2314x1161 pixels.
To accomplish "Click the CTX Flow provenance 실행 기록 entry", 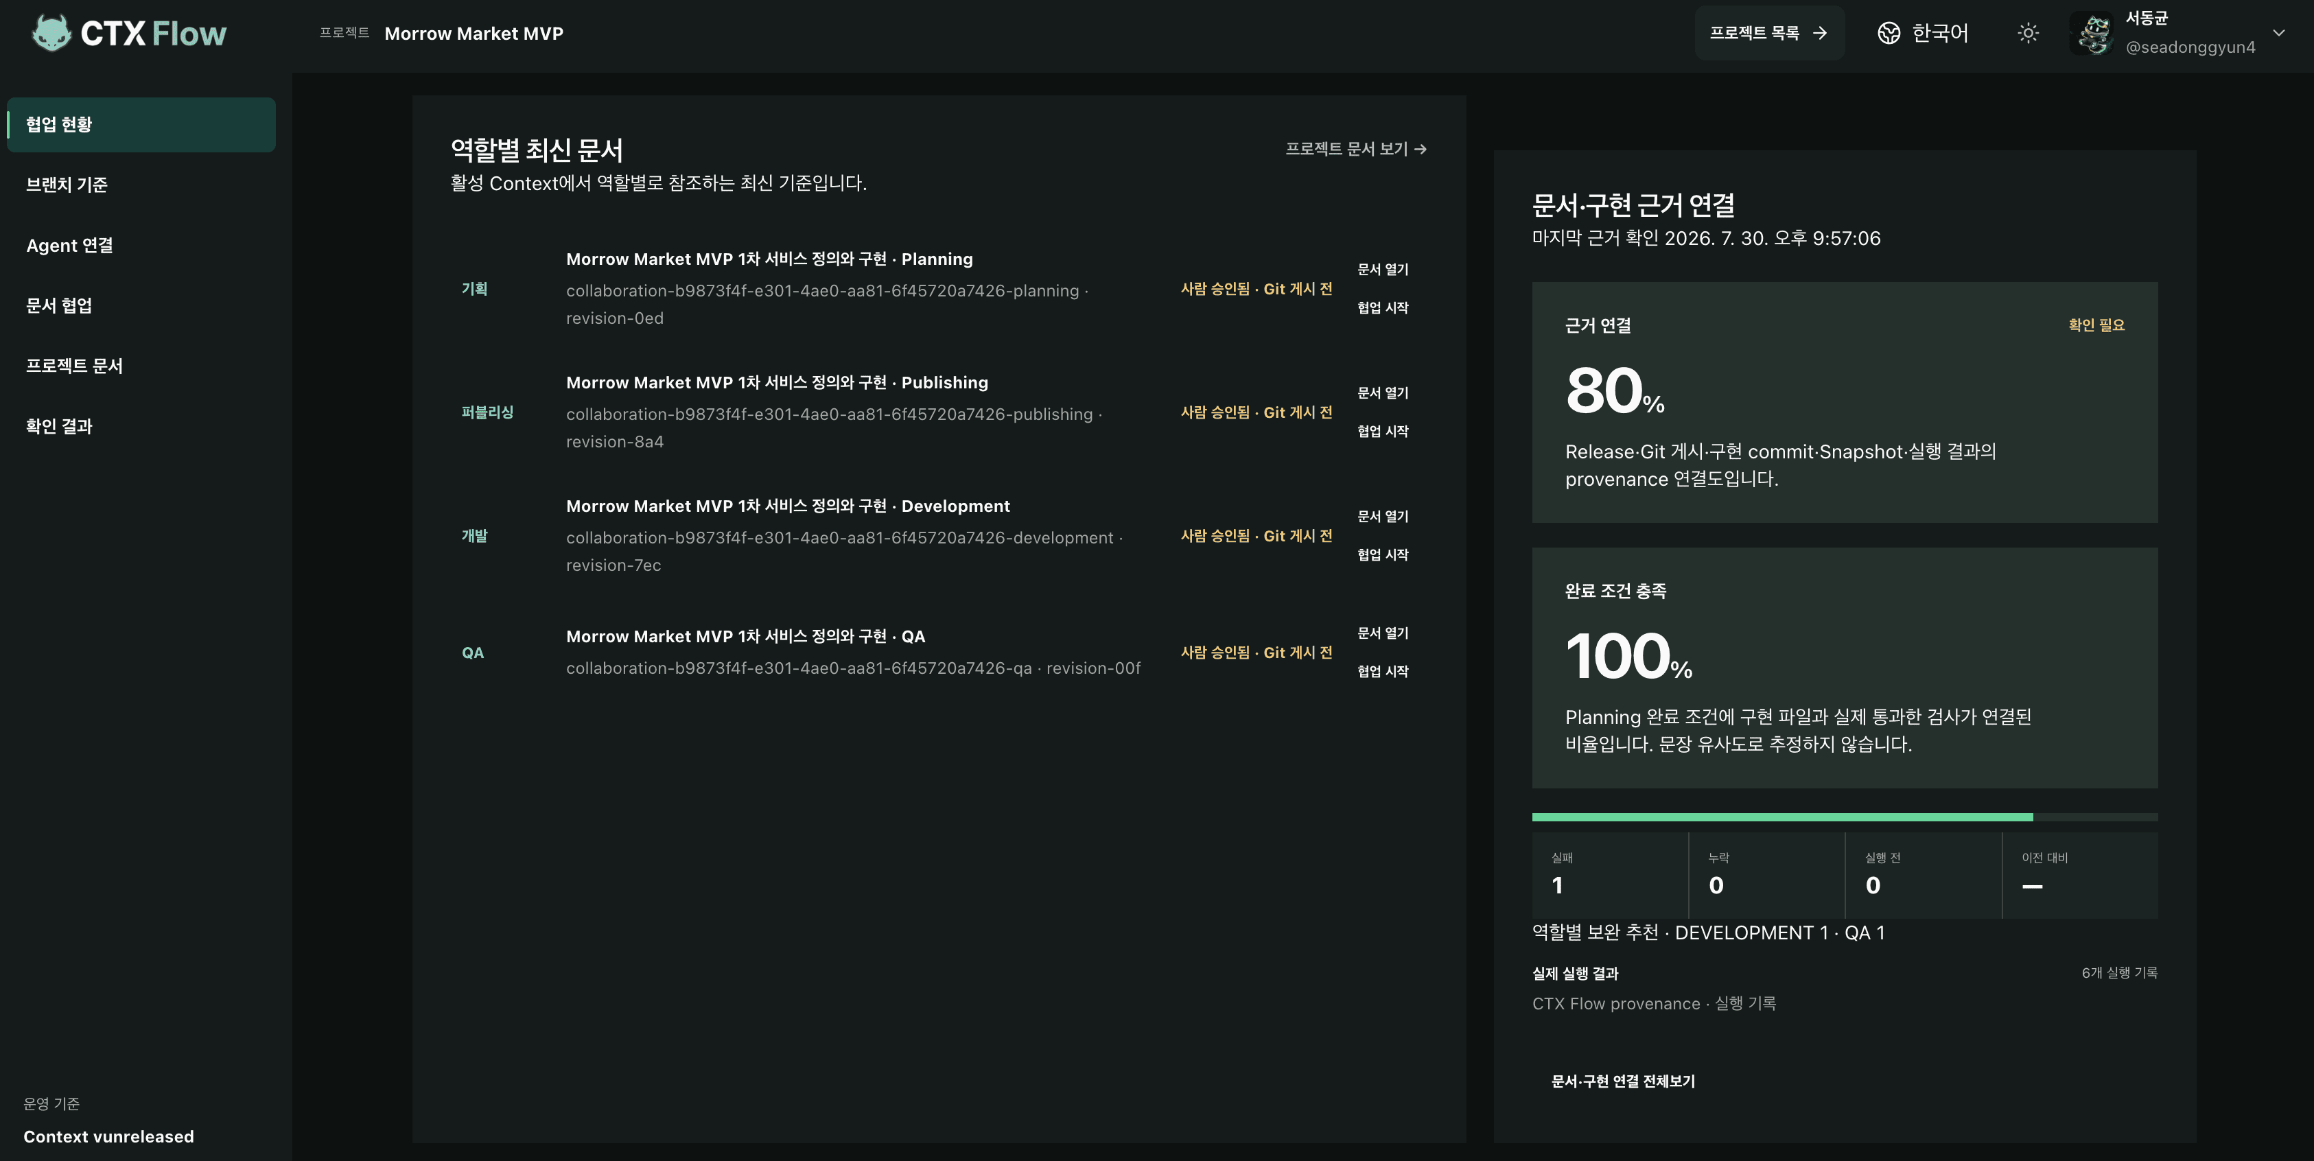I will pos(1654,1004).
